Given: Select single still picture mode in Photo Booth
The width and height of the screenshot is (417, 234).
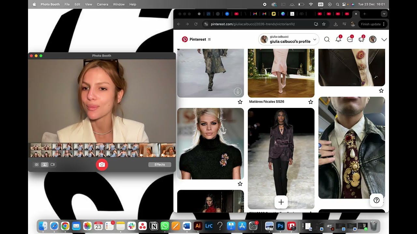Looking at the screenshot, I should [45, 165].
